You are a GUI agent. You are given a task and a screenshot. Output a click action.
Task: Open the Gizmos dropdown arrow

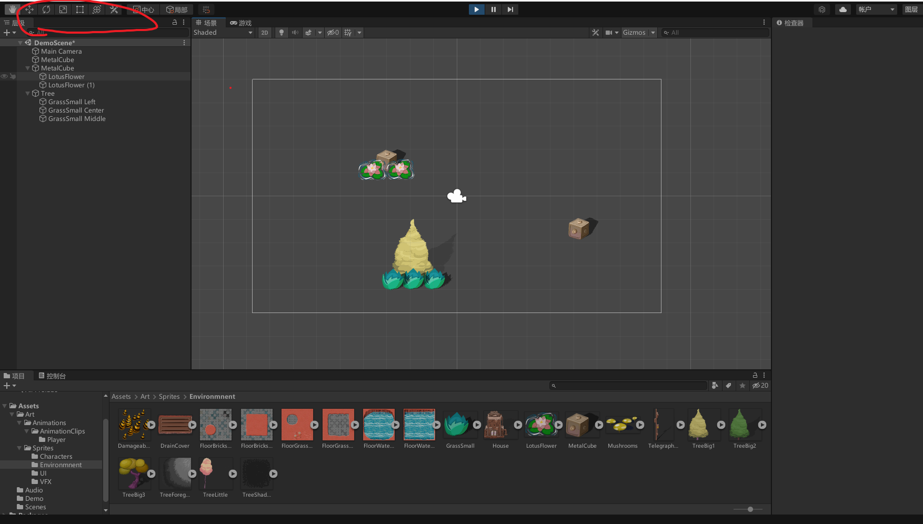point(653,33)
